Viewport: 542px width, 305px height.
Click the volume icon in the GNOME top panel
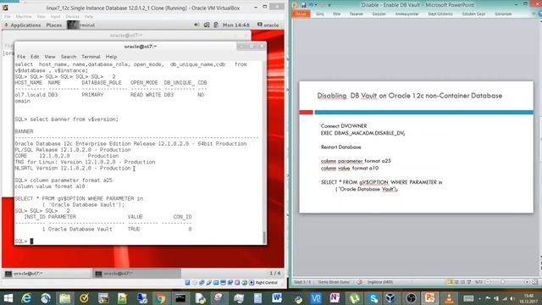point(196,25)
